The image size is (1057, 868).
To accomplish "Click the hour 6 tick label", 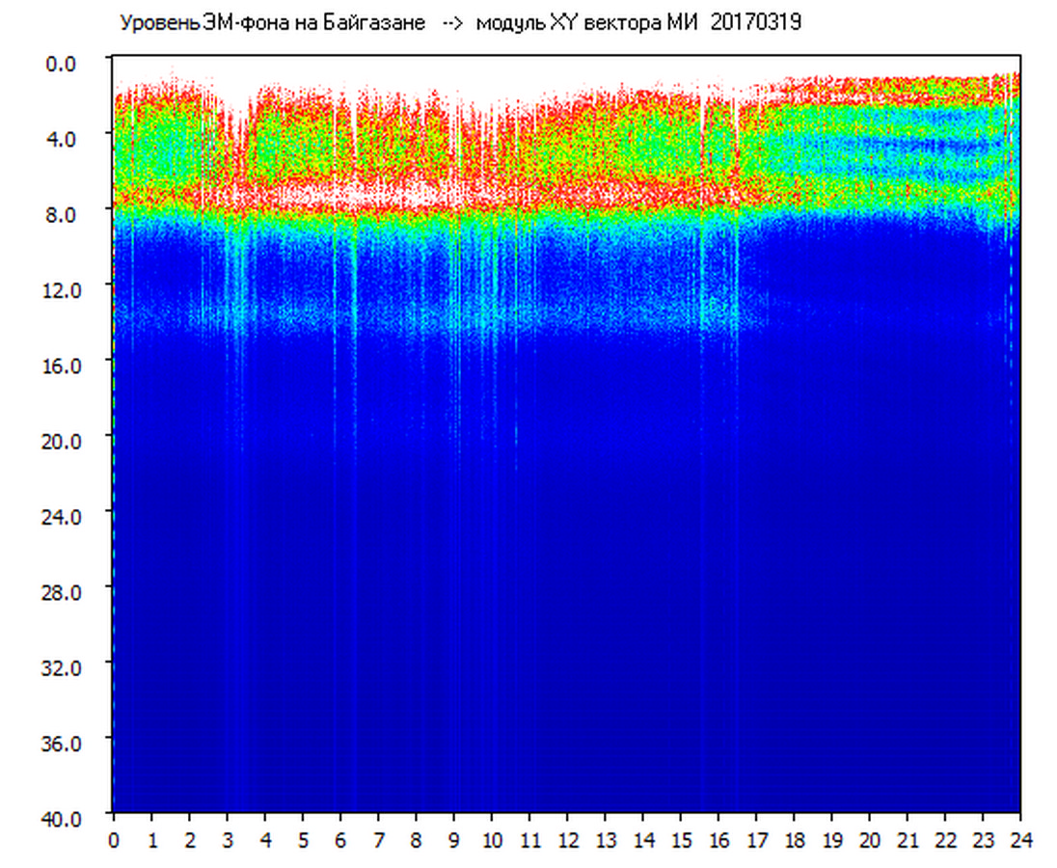I will point(340,840).
